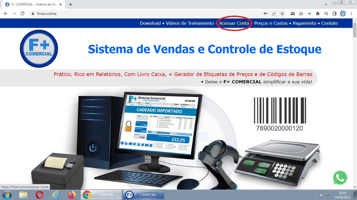
Task: Switch to the F+ COMERCIAL app taskbar window
Action: pos(143,195)
